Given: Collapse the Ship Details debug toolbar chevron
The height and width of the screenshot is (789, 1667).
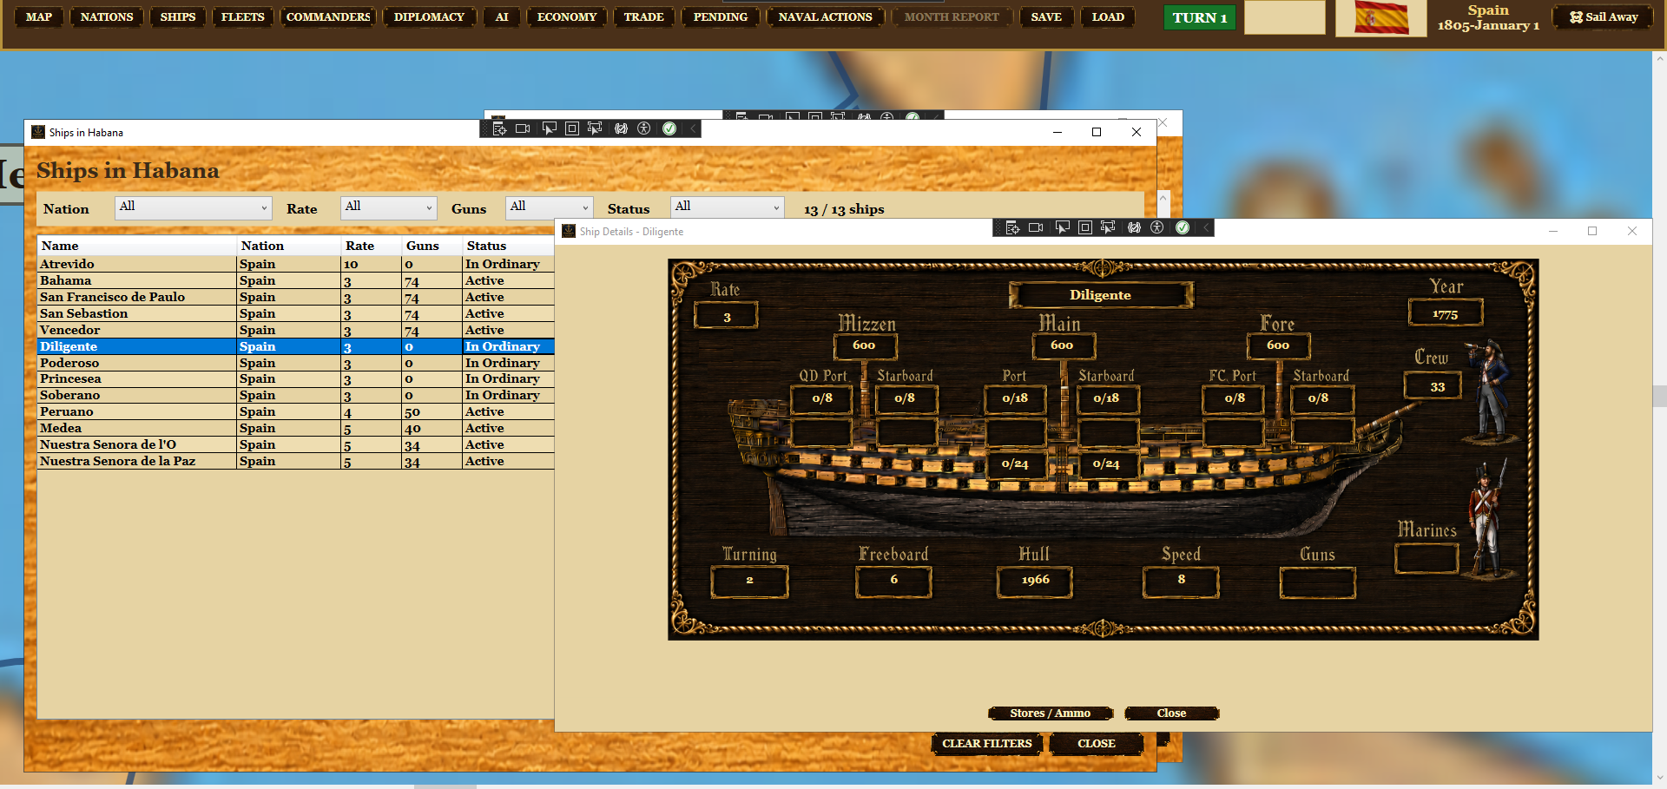Looking at the screenshot, I should 1206,227.
